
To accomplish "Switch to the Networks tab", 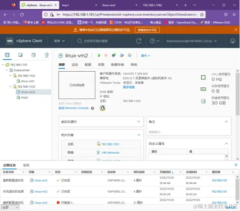I will point(134,65).
